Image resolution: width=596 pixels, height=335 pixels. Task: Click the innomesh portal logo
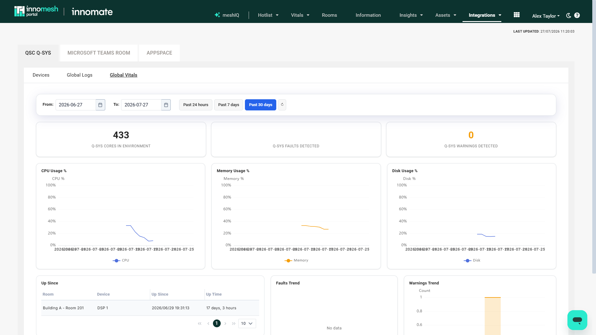36,11
